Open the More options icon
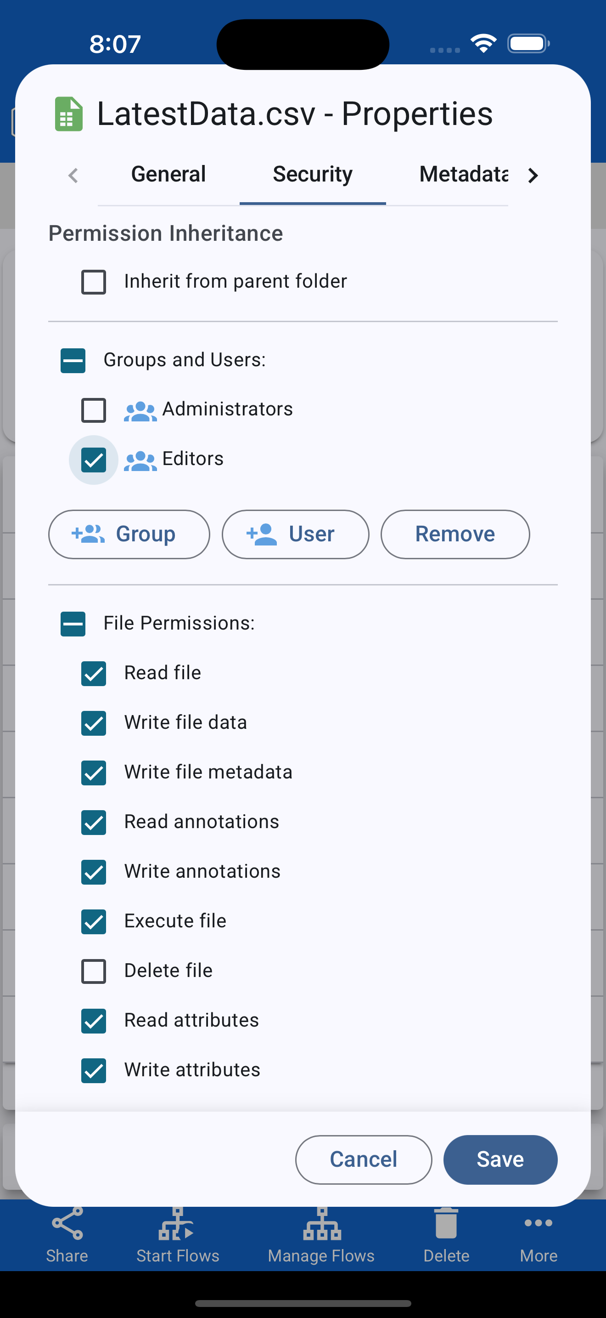The height and width of the screenshot is (1318, 606). point(539,1223)
